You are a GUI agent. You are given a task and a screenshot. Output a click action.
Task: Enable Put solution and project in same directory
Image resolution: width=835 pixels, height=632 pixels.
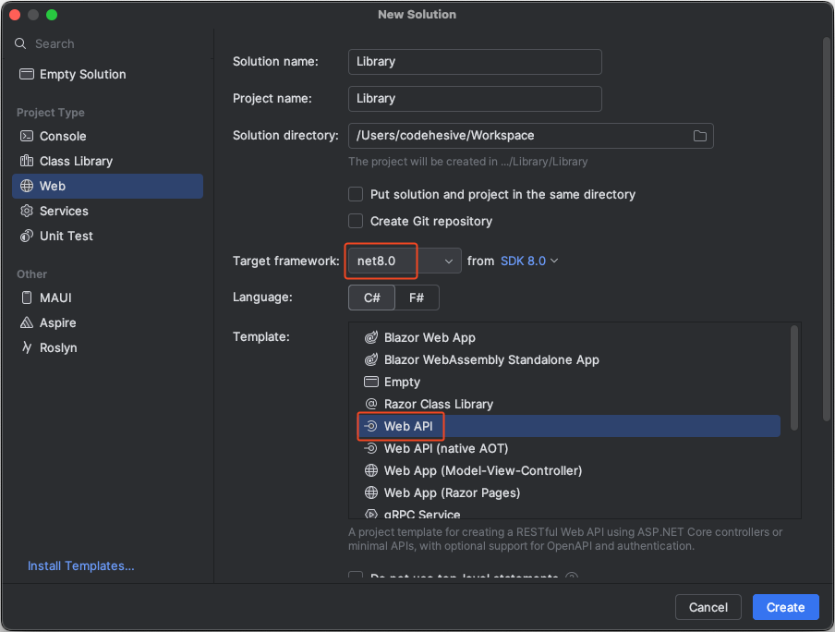(x=356, y=195)
